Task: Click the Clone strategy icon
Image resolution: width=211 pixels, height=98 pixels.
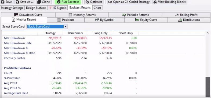Action: (x=39, y=2)
